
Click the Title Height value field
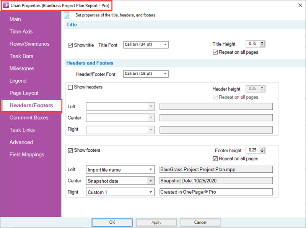click(x=253, y=44)
